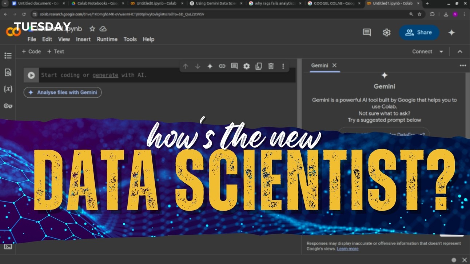
Task: Click Analyse files with Gemini
Action: coord(63,92)
